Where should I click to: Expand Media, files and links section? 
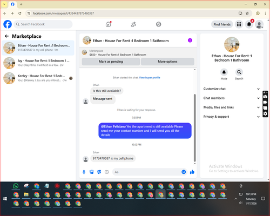pyautogui.click(x=232, y=107)
